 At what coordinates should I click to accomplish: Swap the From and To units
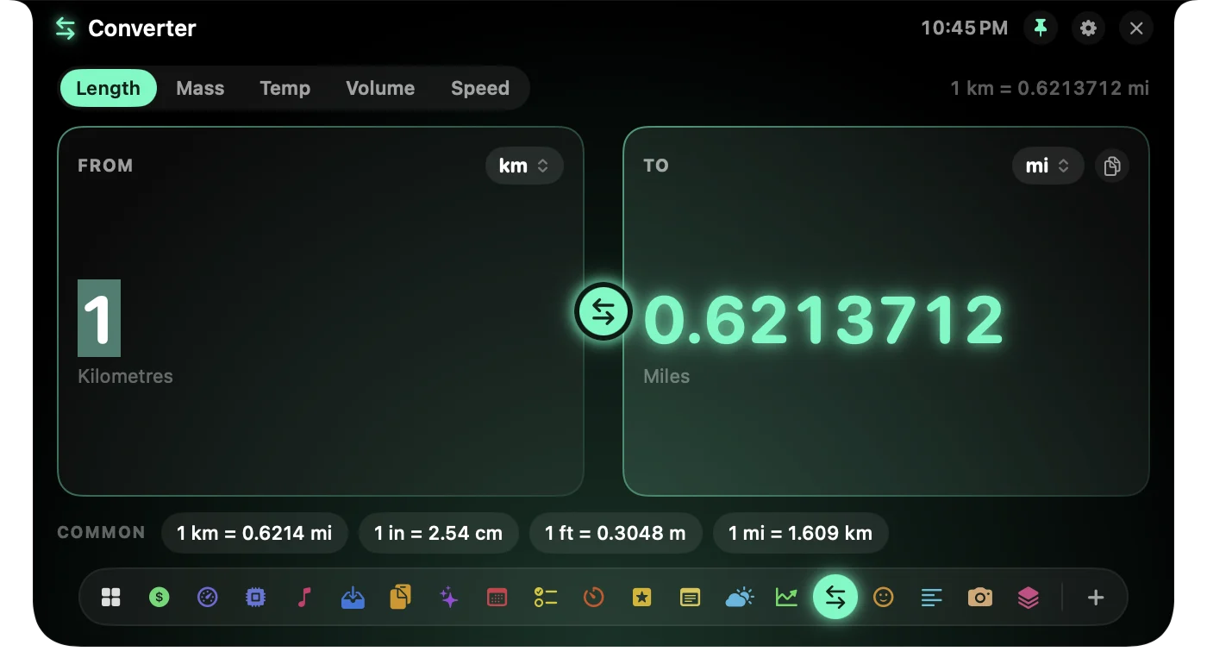click(603, 311)
